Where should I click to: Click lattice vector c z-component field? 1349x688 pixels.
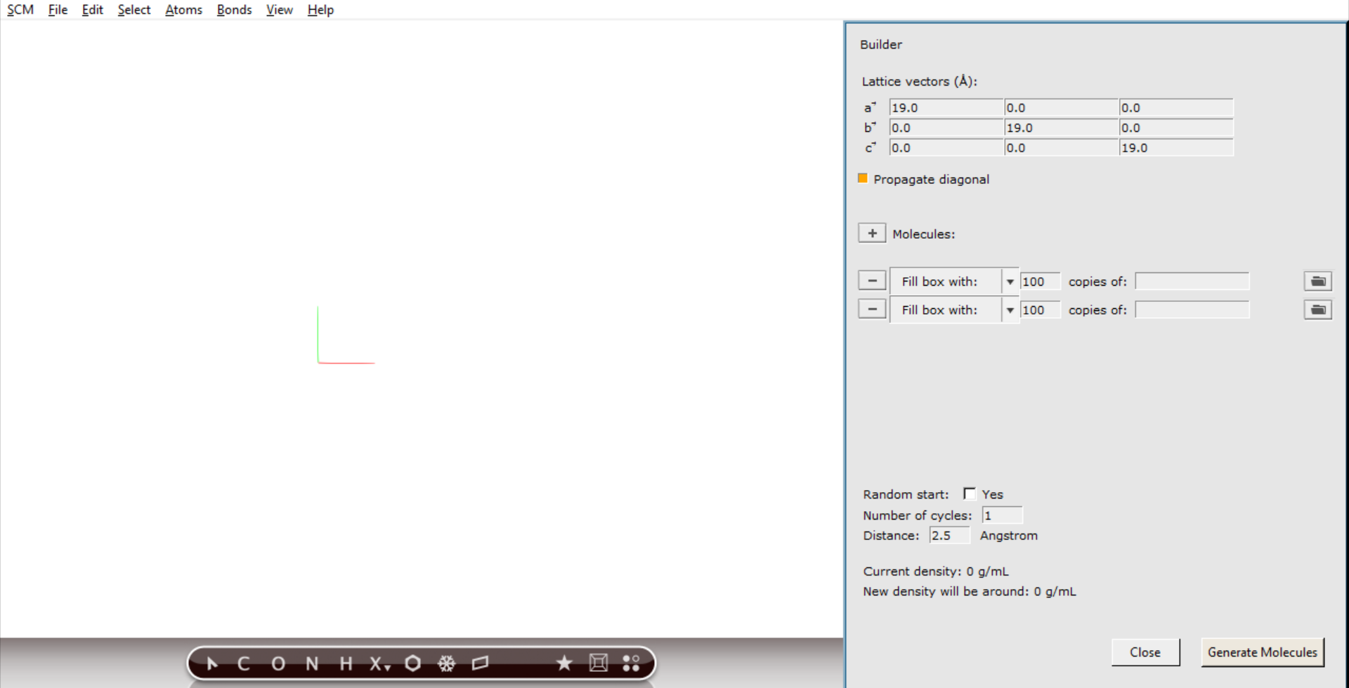coord(1176,147)
